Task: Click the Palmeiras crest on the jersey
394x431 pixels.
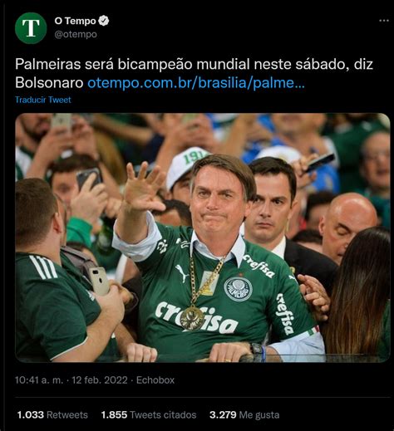Action: tap(238, 288)
